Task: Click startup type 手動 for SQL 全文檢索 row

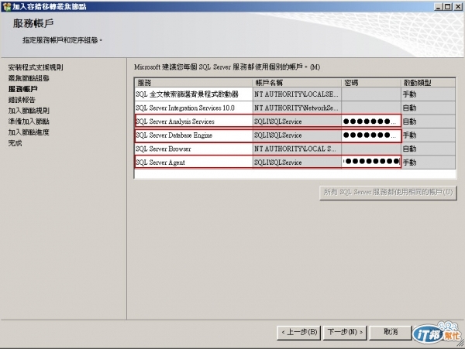Action: [x=429, y=94]
